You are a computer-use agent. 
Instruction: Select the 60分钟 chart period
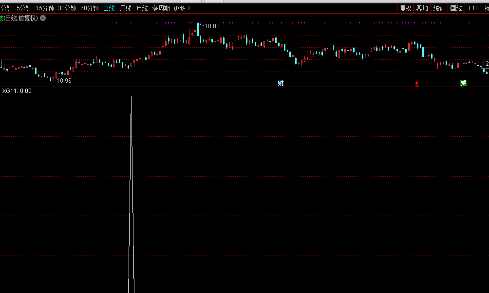coord(89,8)
